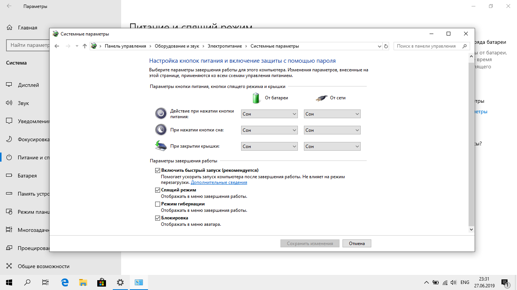The width and height of the screenshot is (517, 290).
Task: Select Дисплей in the Settings sidebar
Action: [28, 85]
